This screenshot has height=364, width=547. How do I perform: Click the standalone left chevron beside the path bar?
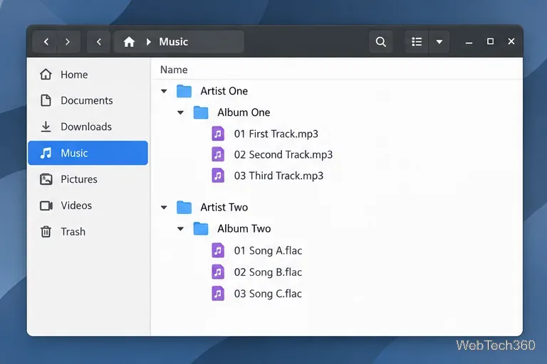coord(99,42)
